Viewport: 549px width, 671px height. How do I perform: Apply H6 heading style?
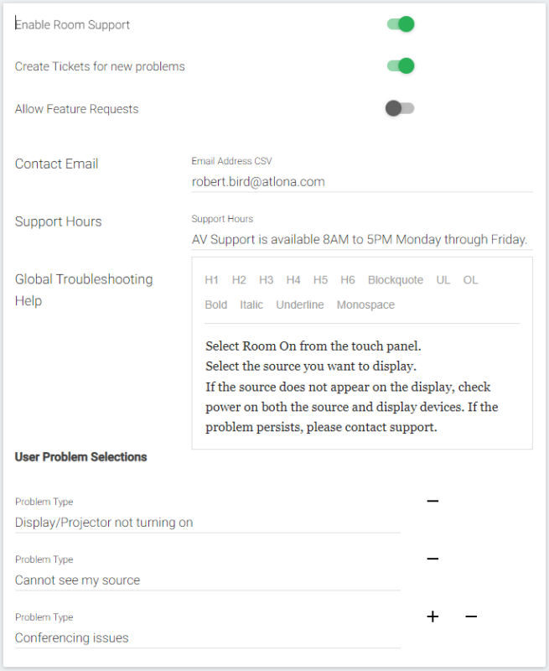(x=348, y=280)
